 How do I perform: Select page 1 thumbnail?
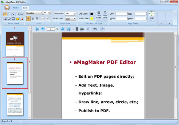click(15, 44)
